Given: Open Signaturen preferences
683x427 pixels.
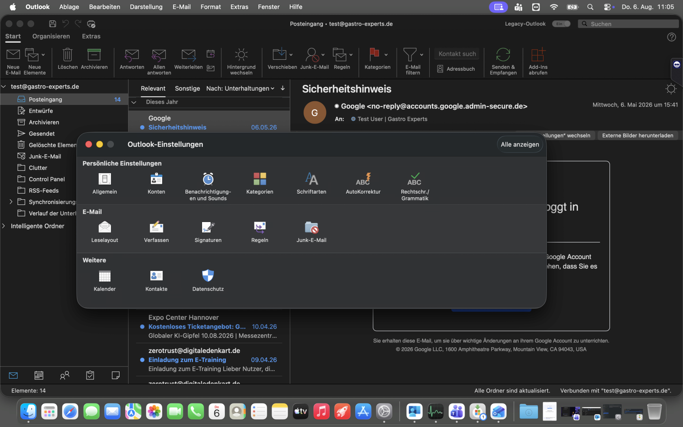Looking at the screenshot, I should pos(208,232).
